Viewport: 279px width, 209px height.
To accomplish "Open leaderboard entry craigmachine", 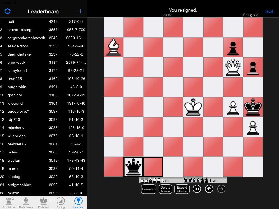I will [x=44, y=185].
